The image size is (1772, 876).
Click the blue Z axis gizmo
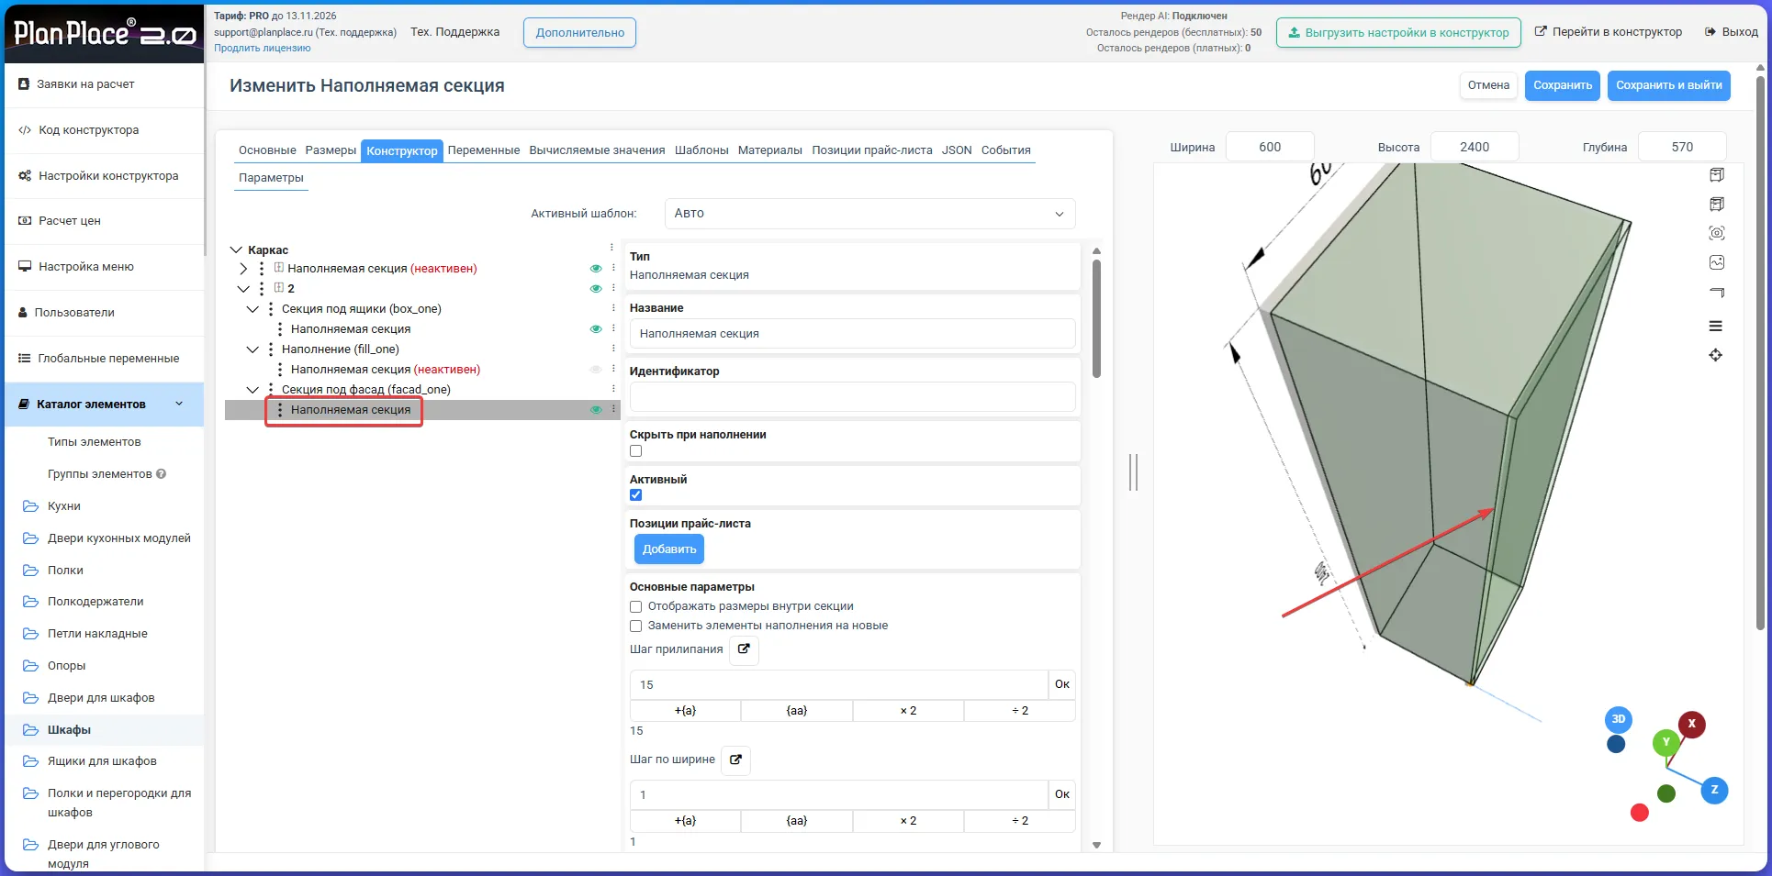[1714, 790]
